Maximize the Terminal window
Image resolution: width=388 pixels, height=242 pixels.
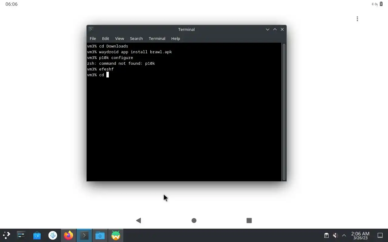pos(275,29)
